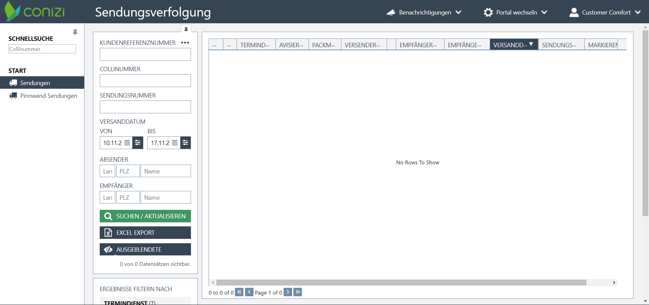Show hidden shipments with AUSGEBLENDETE
649x305 pixels.
click(x=145, y=249)
